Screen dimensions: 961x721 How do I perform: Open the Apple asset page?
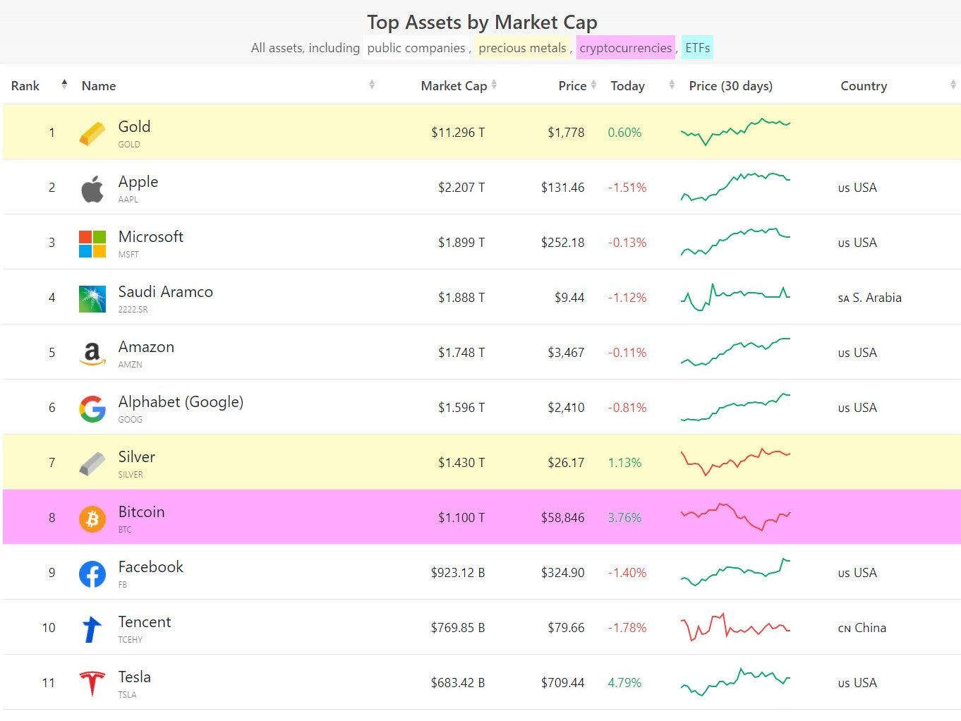[x=138, y=181]
